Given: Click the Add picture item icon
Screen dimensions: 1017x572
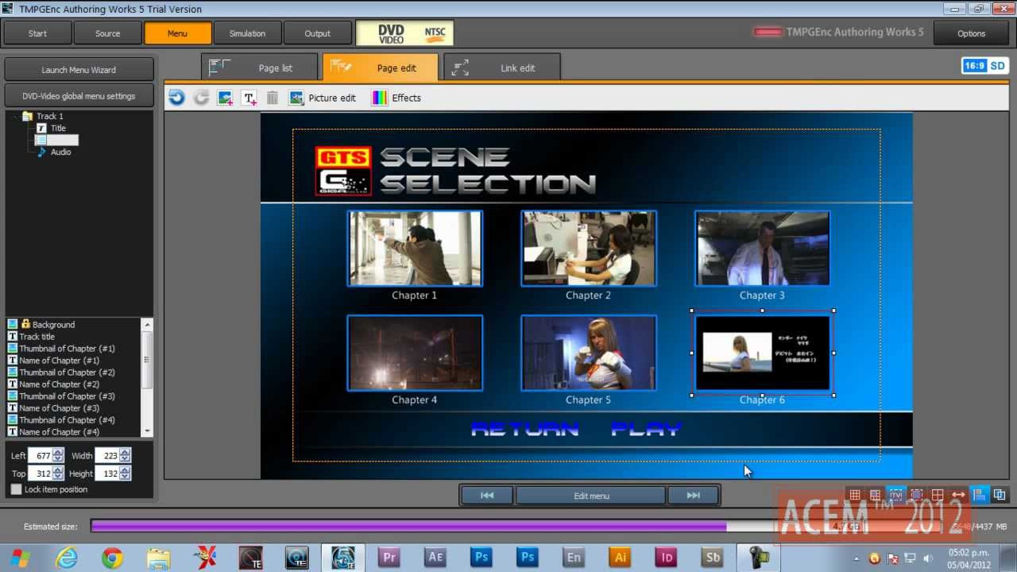Looking at the screenshot, I should [225, 98].
